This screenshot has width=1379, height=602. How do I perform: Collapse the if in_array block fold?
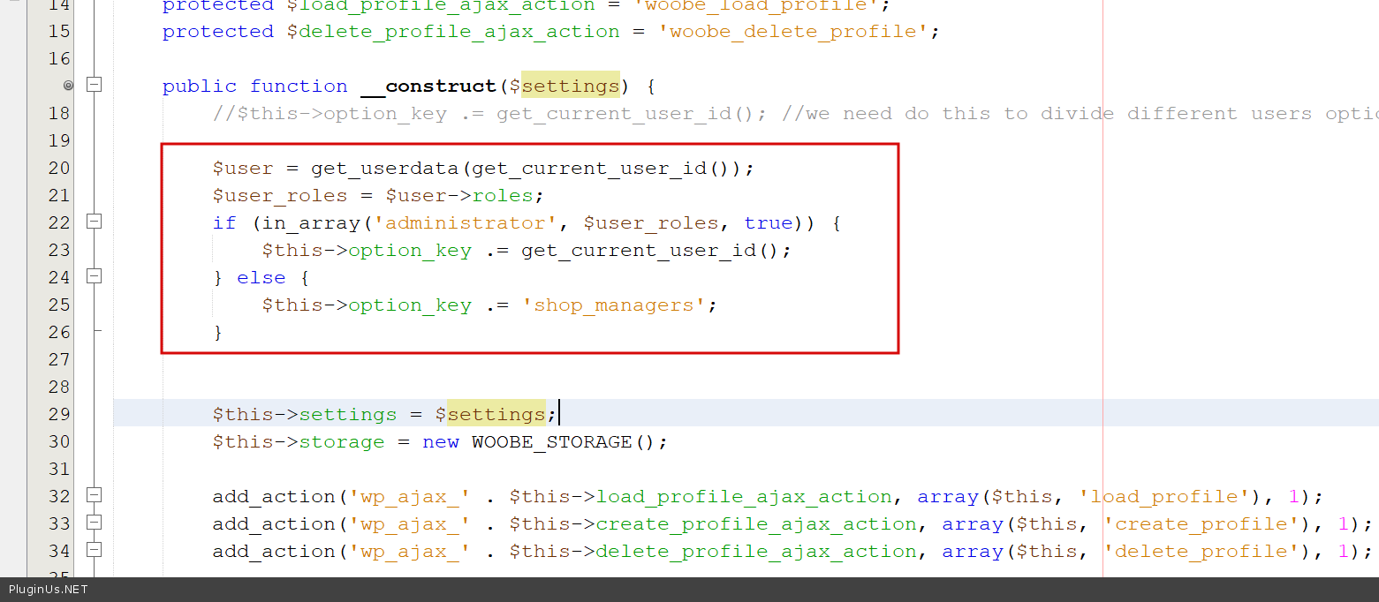pyautogui.click(x=94, y=222)
